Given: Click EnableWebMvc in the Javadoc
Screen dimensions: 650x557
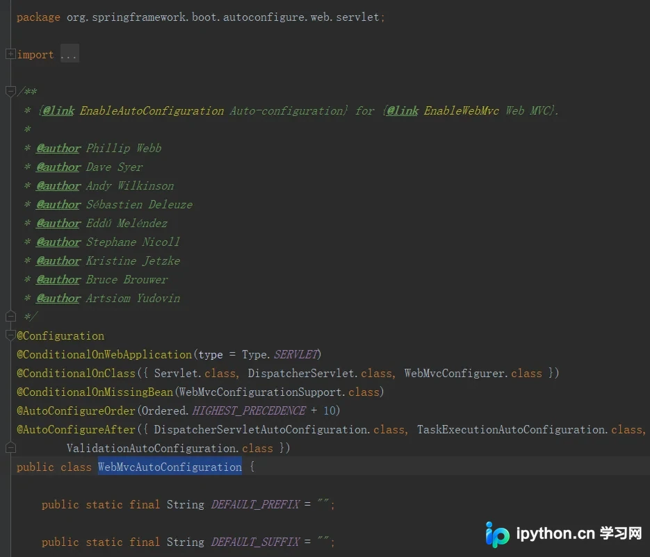Looking at the screenshot, I should pos(462,110).
